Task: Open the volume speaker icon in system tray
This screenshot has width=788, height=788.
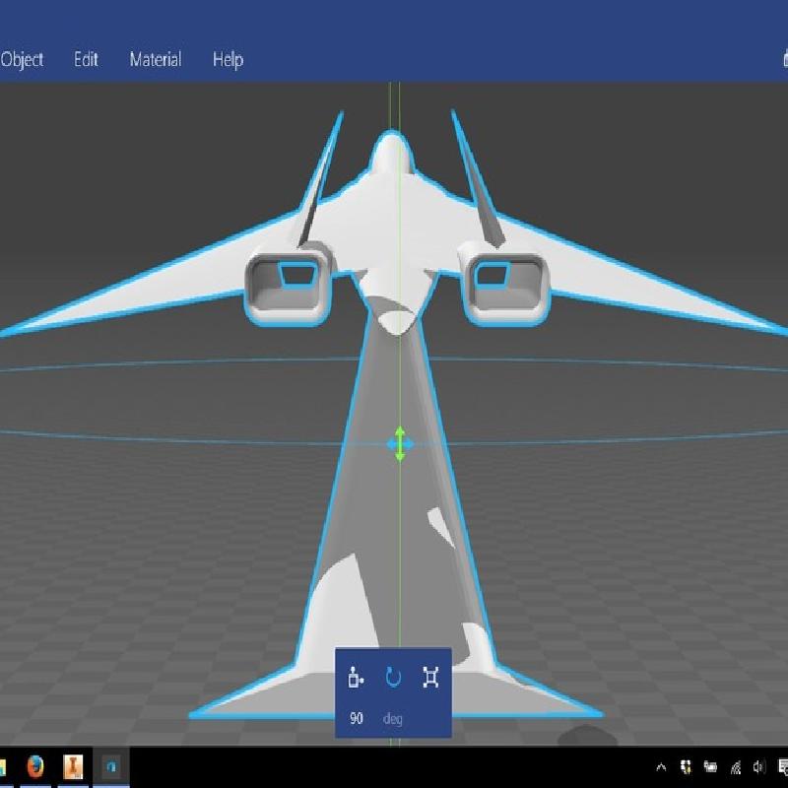Action: point(758,767)
